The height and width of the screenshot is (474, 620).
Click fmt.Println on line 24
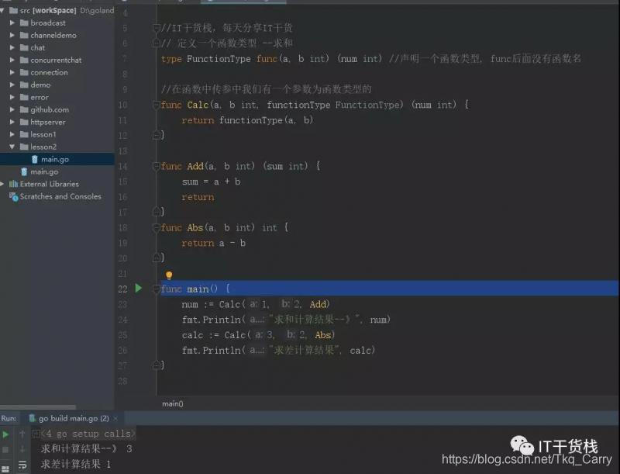(x=211, y=320)
